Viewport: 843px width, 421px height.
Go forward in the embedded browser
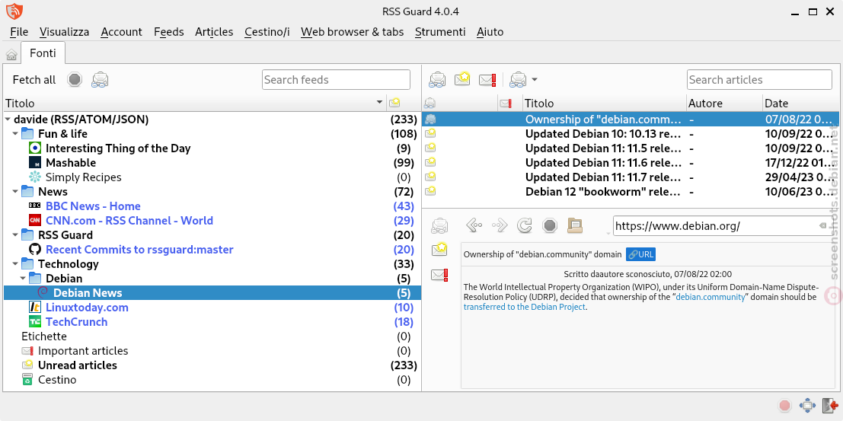[500, 225]
